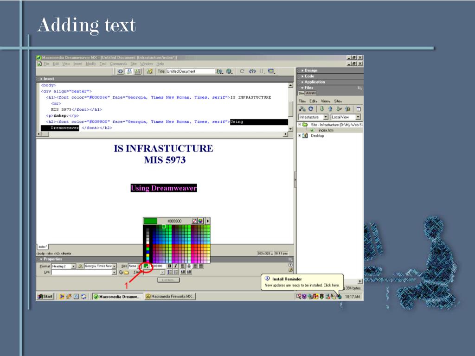The width and height of the screenshot is (475, 356).
Task: Click Expand/Collapse icon in Files panel
Action: pyautogui.click(x=359, y=109)
